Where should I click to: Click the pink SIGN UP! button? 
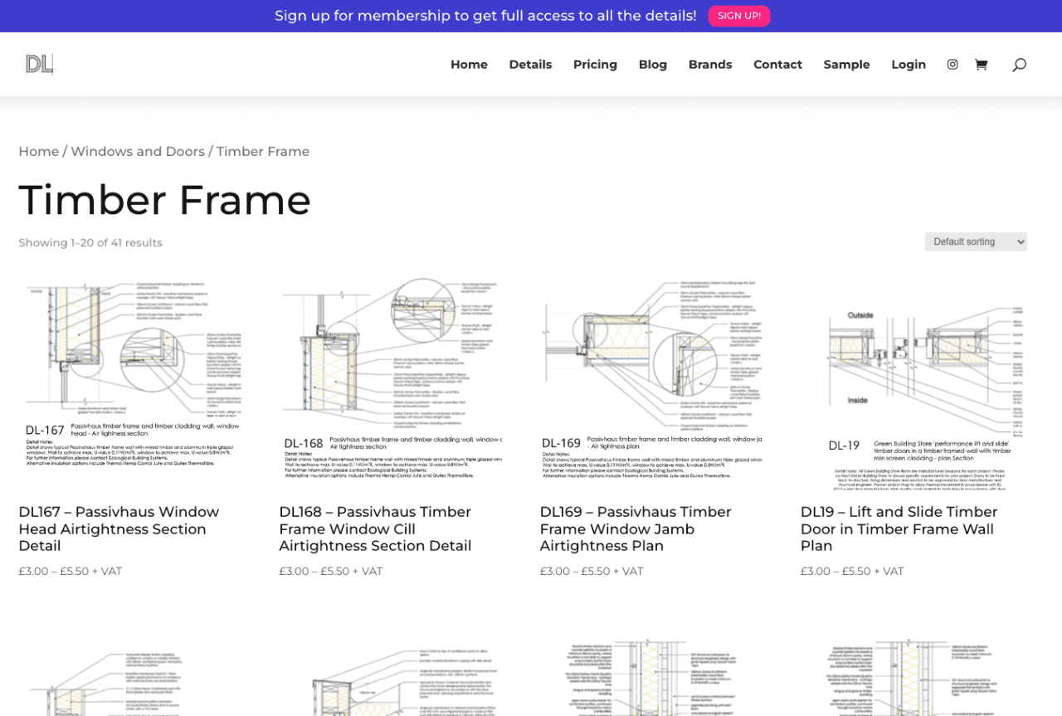[739, 16]
